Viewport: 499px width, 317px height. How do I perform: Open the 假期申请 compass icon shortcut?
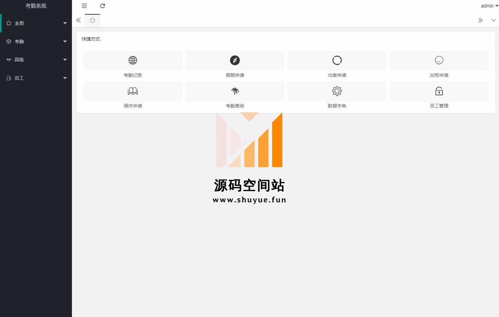(235, 60)
